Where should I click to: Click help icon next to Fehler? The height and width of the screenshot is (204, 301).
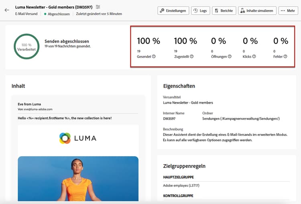coord(285,57)
